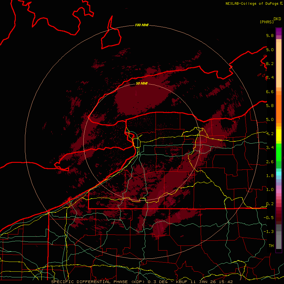Image resolution: width=284 pixels, height=284 pixels.
Task: Click the orange segment of the color bar
Action: 279,109
